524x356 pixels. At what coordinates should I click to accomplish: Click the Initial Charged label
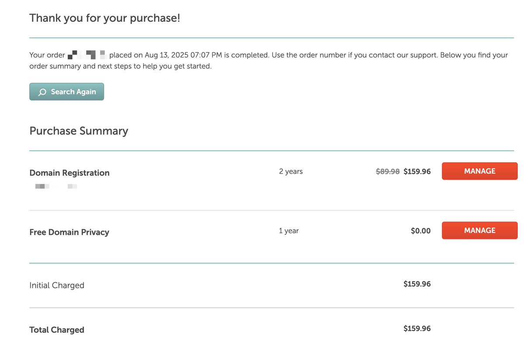57,285
